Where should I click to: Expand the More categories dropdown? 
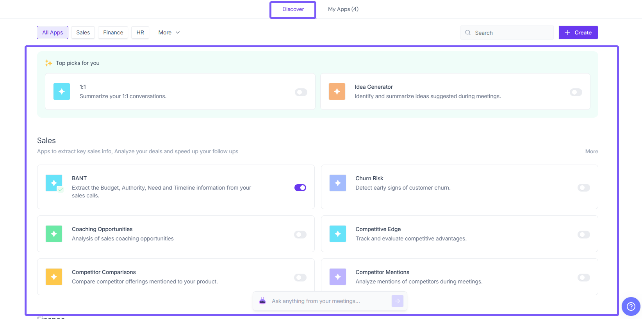[169, 32]
